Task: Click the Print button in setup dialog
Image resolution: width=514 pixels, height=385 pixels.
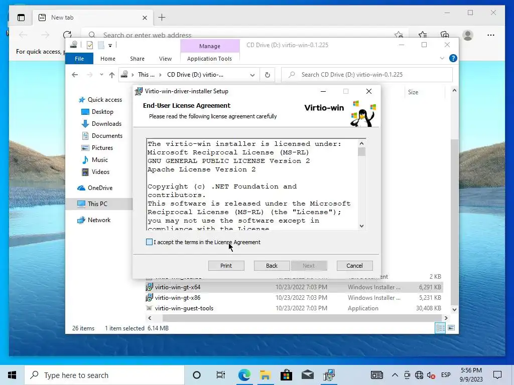Action: 226,266
